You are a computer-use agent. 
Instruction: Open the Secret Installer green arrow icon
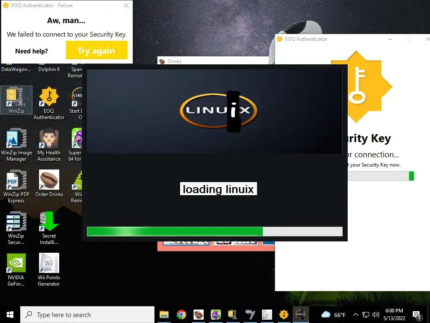(49, 228)
